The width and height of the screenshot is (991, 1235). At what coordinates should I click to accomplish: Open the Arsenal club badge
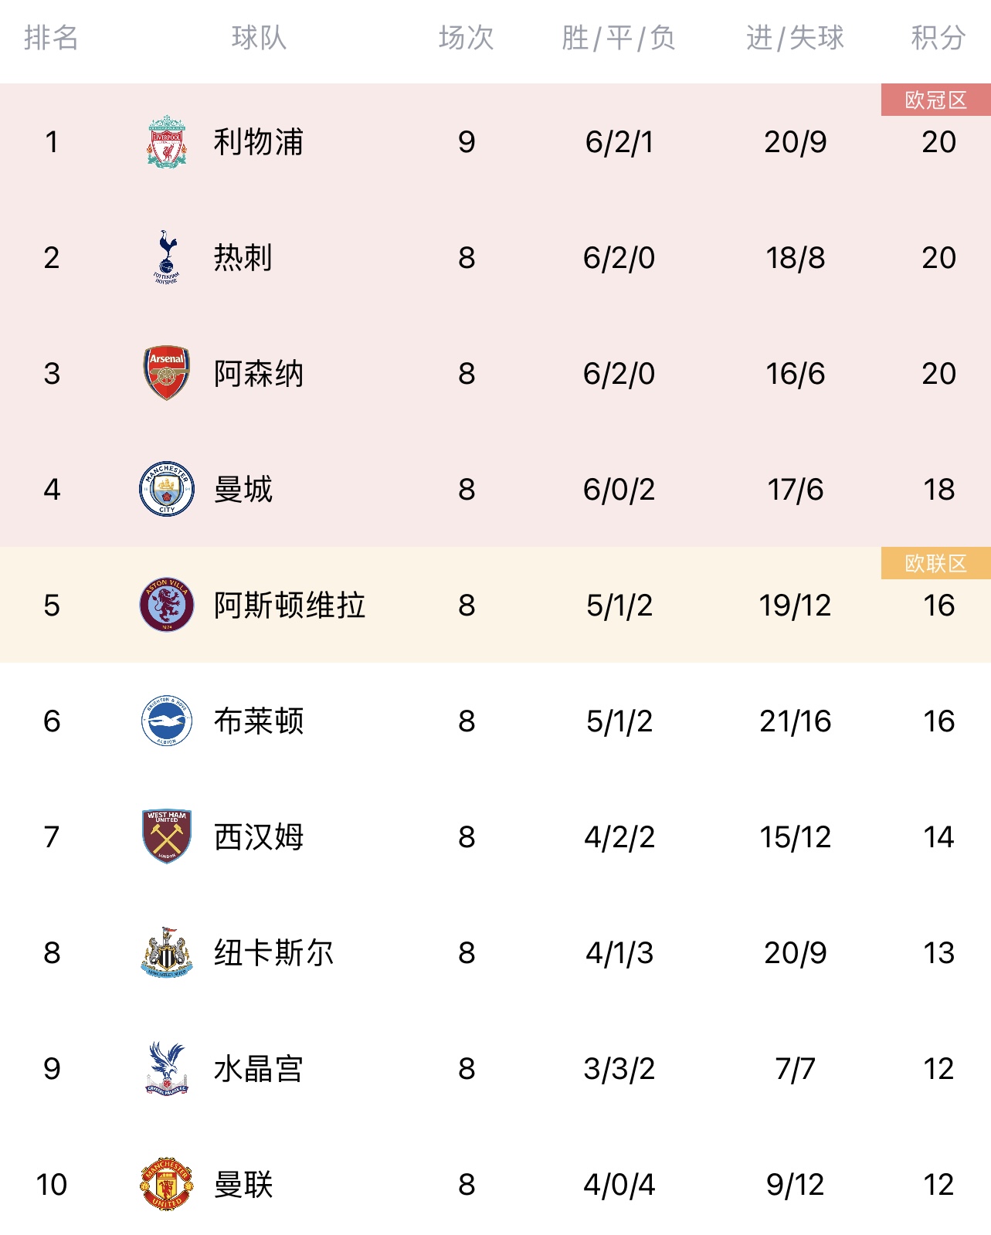point(167,373)
